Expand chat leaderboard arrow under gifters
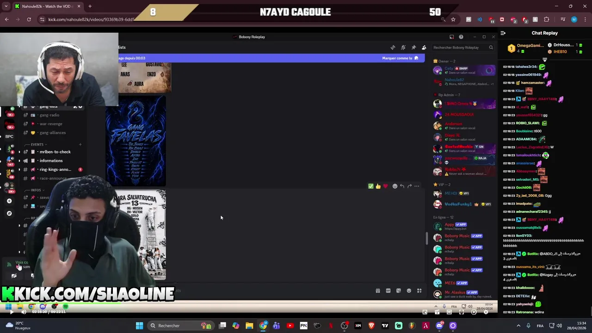Screen dimensions: 592x333 coord(544,60)
